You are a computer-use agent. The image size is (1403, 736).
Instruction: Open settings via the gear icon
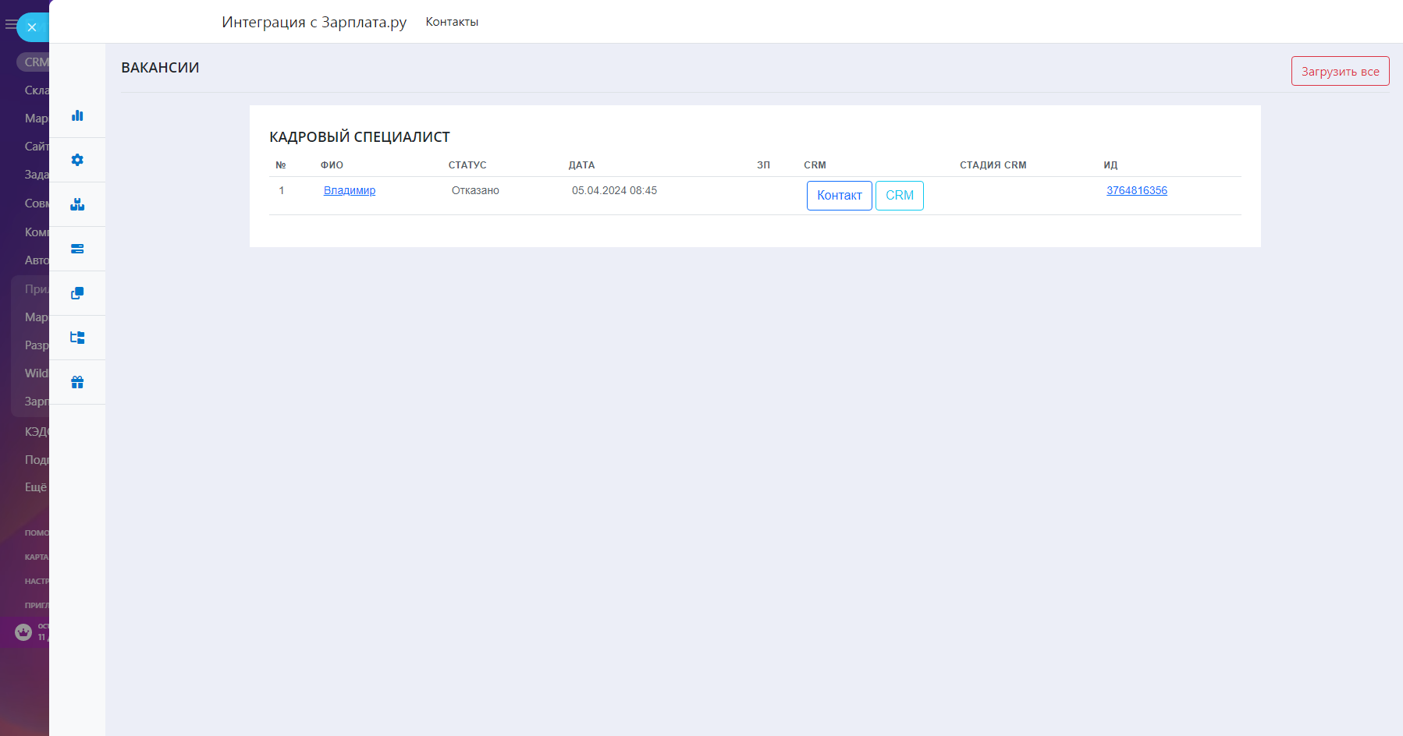click(x=77, y=160)
